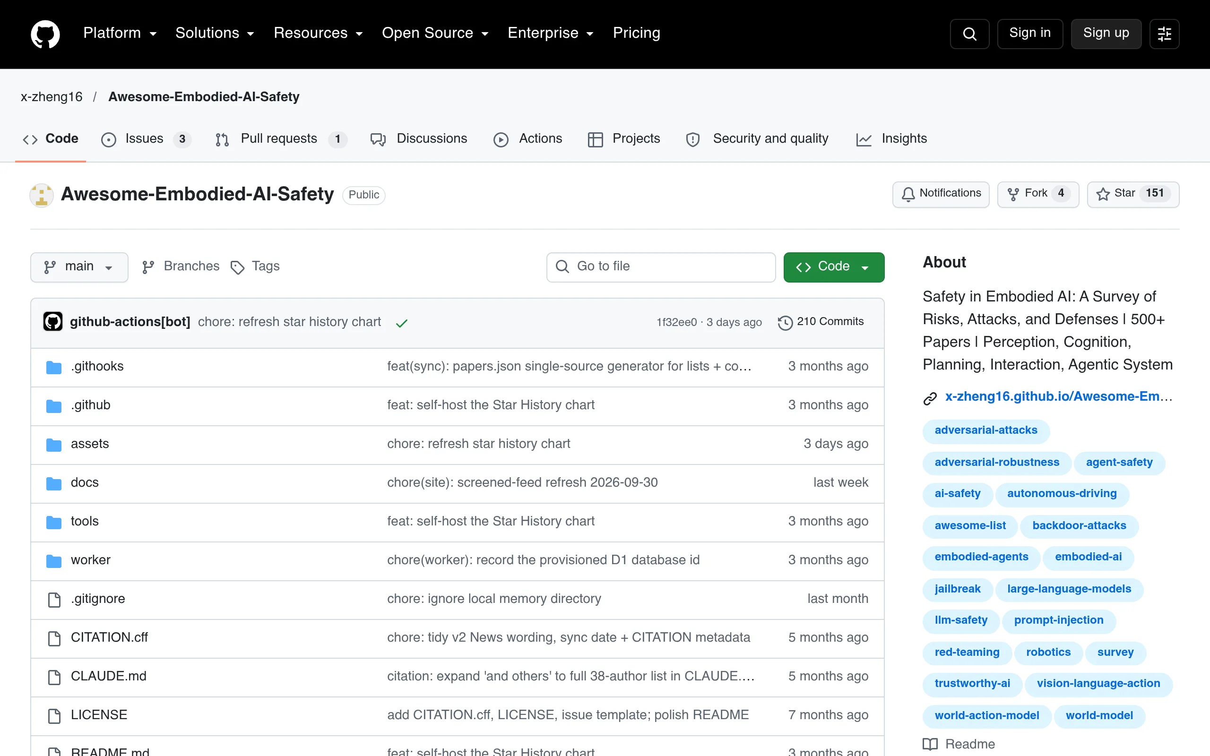1210x756 pixels.
Task: Open the x-zheng16.github.io website link
Action: pyautogui.click(x=1058, y=396)
